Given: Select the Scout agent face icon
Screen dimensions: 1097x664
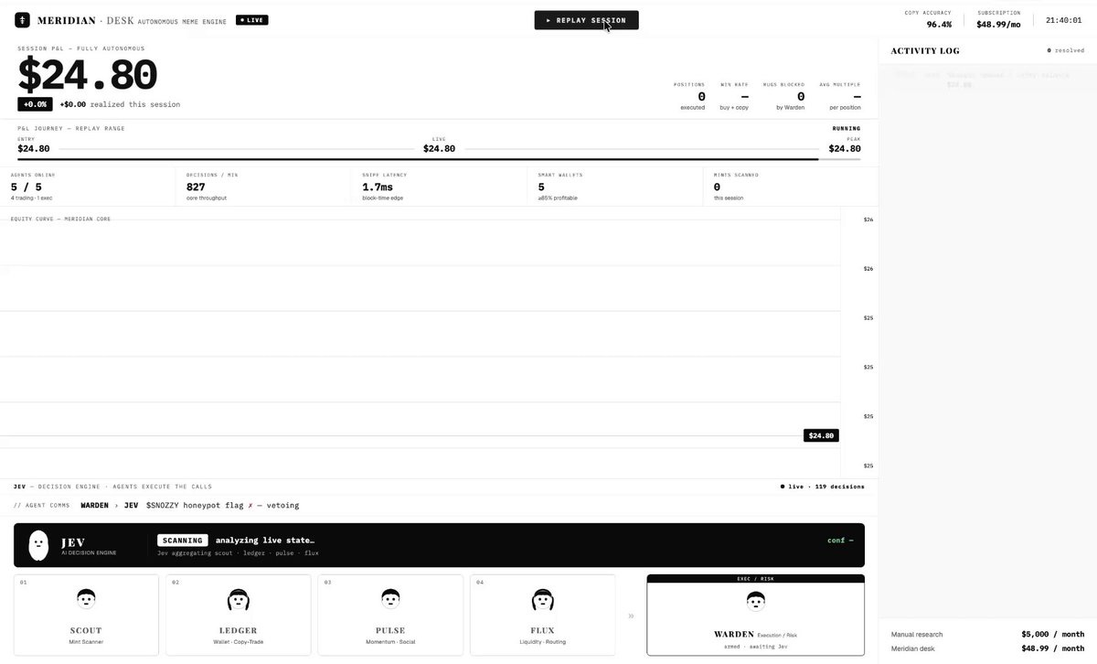Looking at the screenshot, I should click(x=86, y=599).
